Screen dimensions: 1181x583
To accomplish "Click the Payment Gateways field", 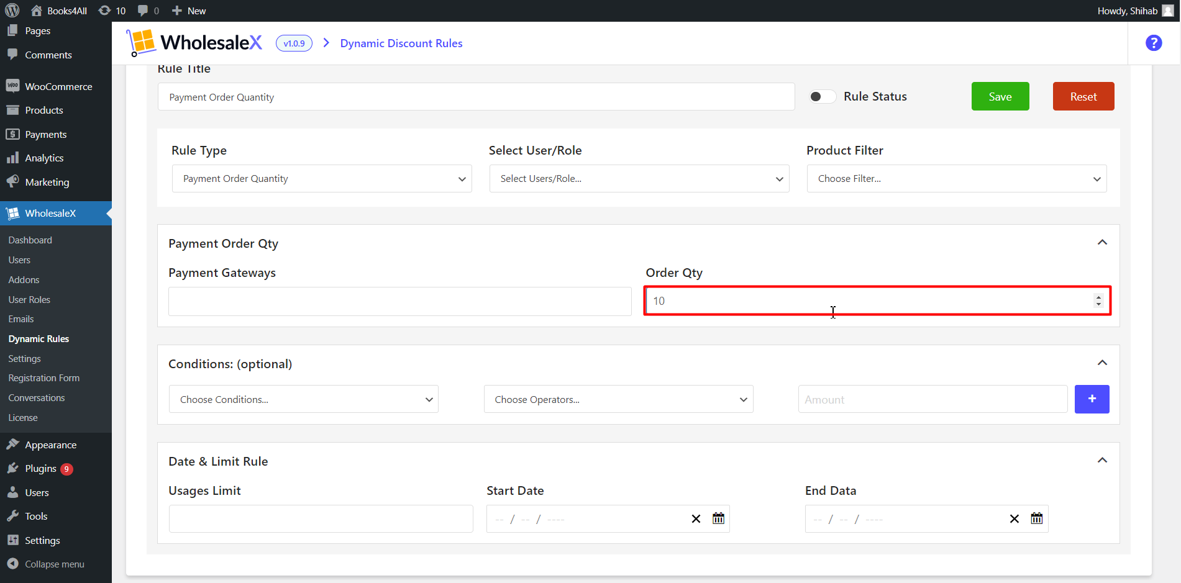I will [400, 301].
